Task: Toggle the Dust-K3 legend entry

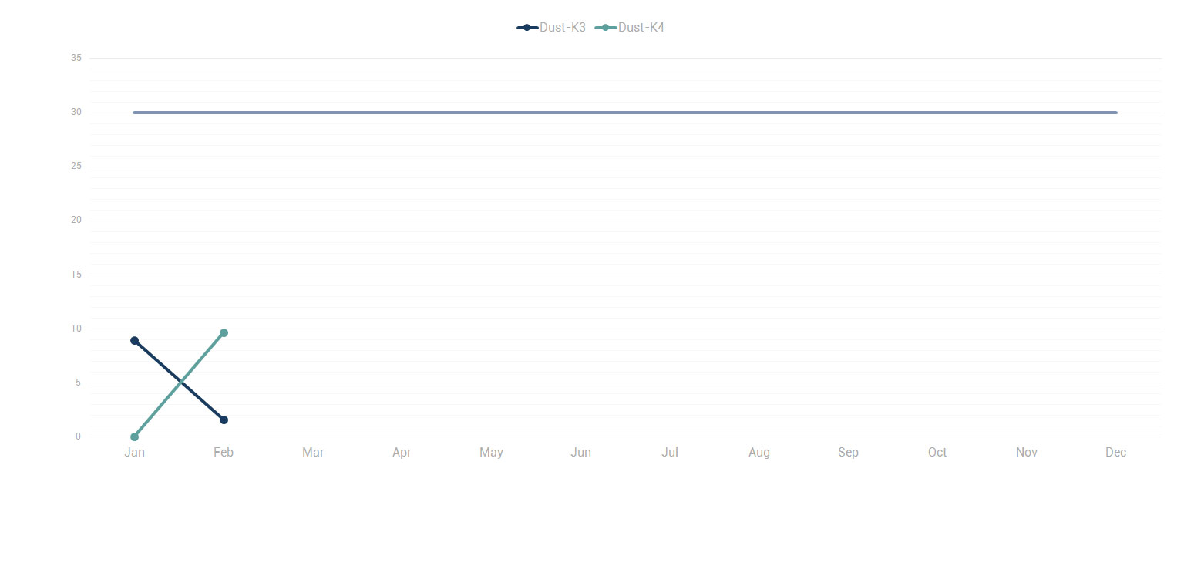Action: [551, 28]
